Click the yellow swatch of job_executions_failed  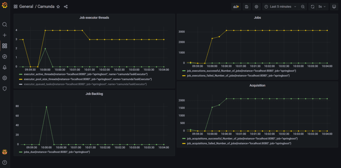pyautogui.click(x=184, y=76)
